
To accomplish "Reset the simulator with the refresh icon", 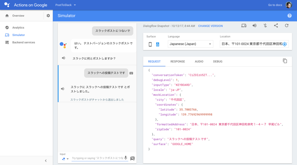I will [287, 25].
